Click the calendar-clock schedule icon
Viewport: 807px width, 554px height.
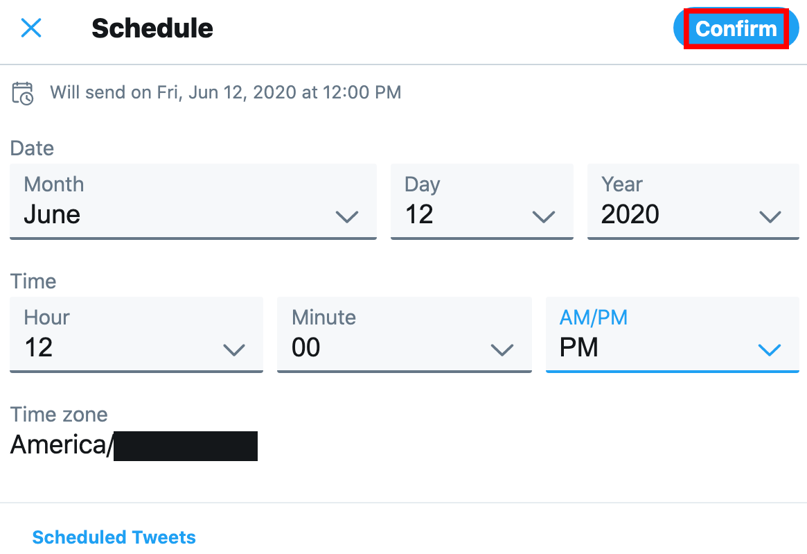[x=21, y=92]
